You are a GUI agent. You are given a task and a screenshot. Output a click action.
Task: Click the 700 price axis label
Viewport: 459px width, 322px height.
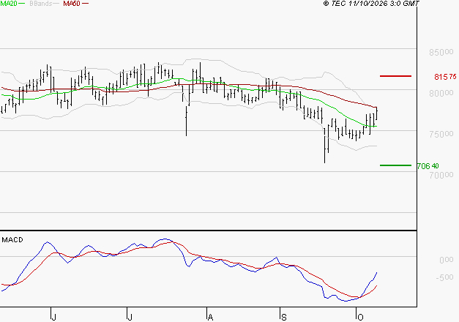pos(441,176)
